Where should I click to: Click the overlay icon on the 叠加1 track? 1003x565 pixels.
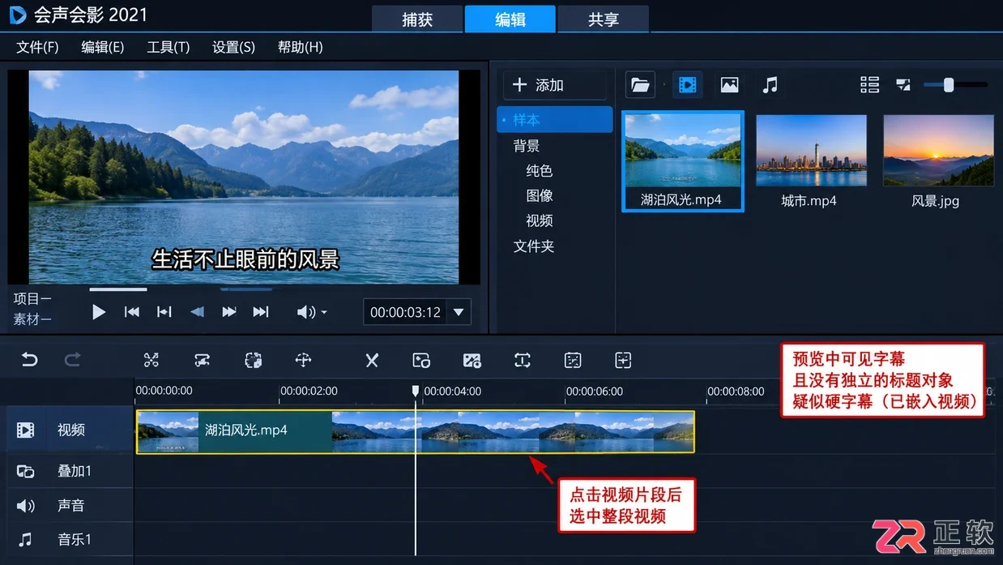pyautogui.click(x=26, y=471)
